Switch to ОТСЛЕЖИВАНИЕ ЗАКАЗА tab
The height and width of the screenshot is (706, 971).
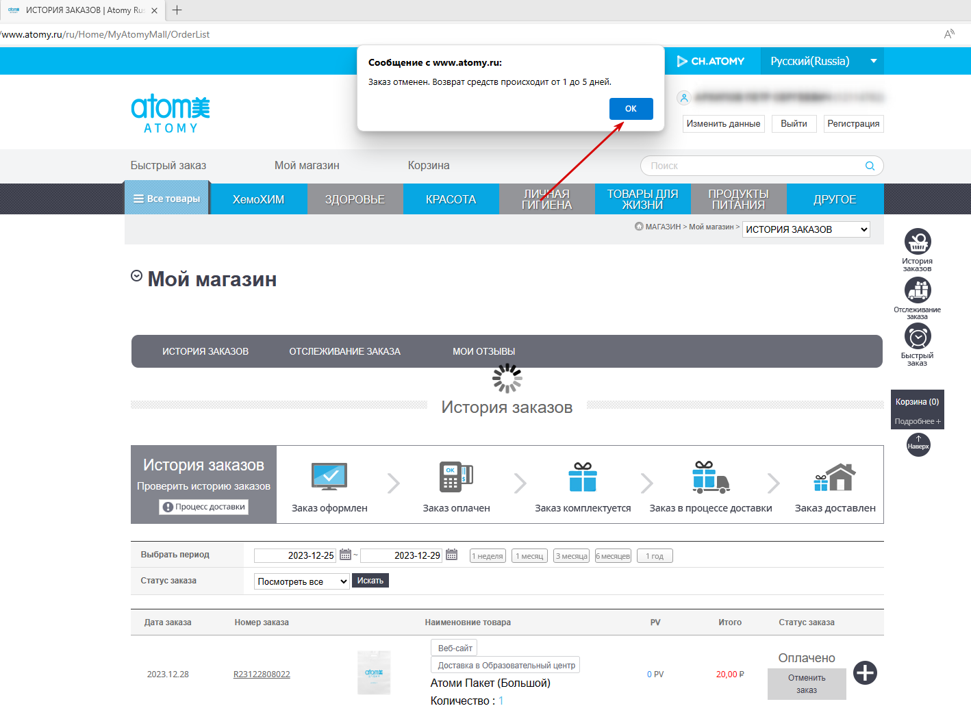tap(344, 351)
